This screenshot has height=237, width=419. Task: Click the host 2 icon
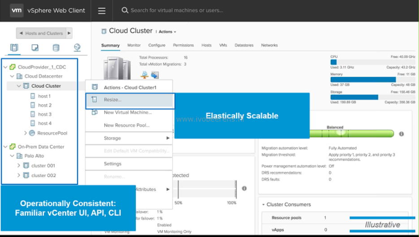click(x=33, y=105)
